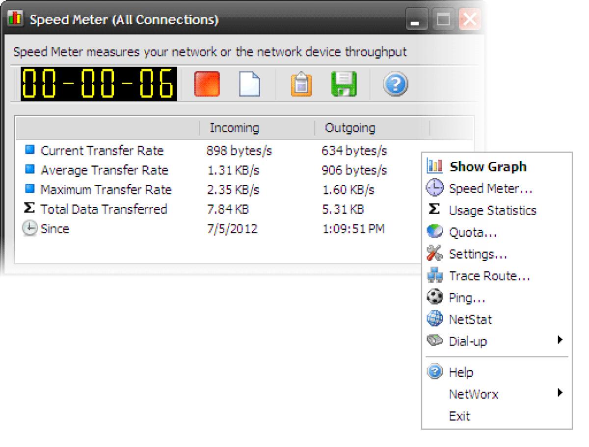This screenshot has height=447, width=589.
Task: Expand the NetWorx submenu
Action: tap(473, 394)
